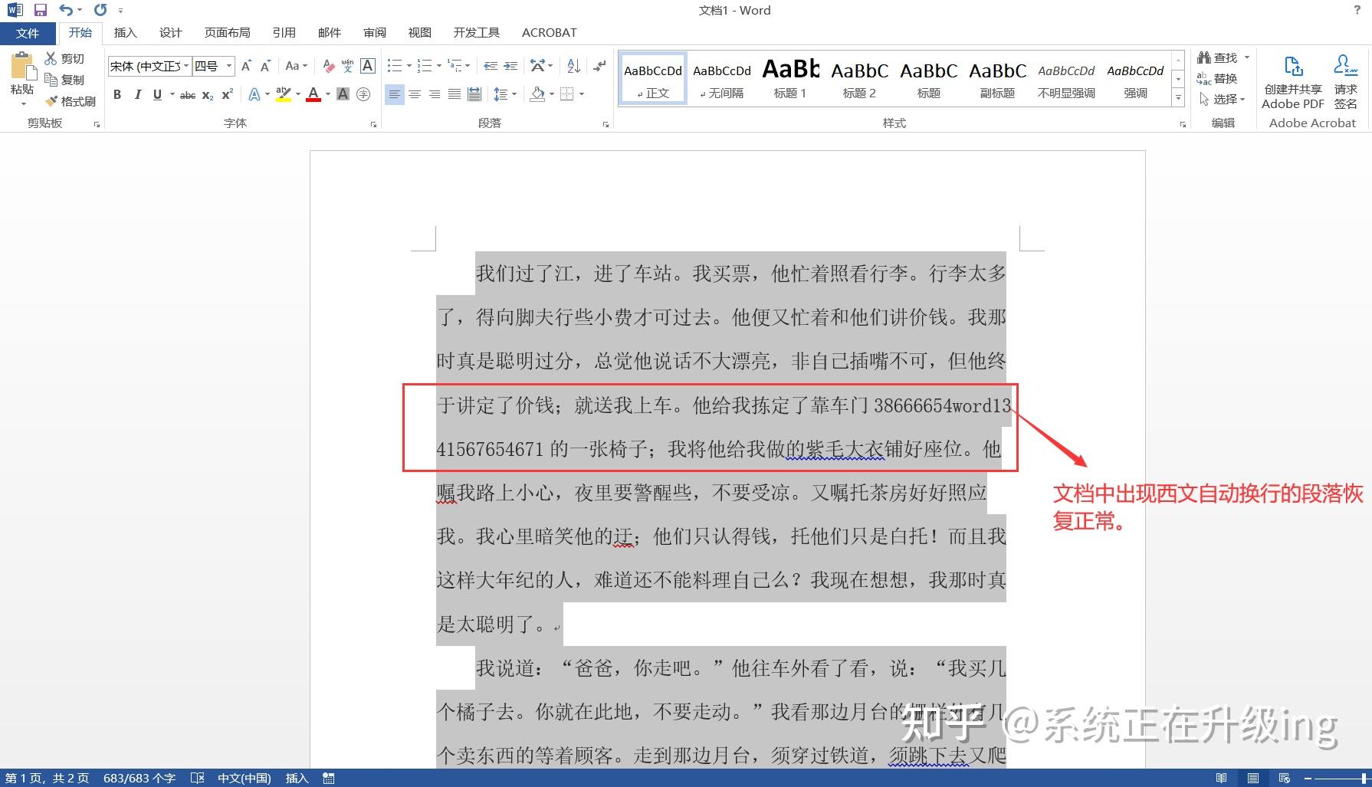This screenshot has width=1372, height=787.
Task: Activate the 格式刷 format painter
Action: click(70, 101)
